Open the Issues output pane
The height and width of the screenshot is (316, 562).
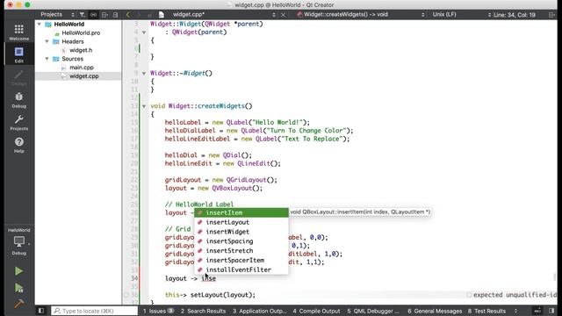(x=158, y=311)
